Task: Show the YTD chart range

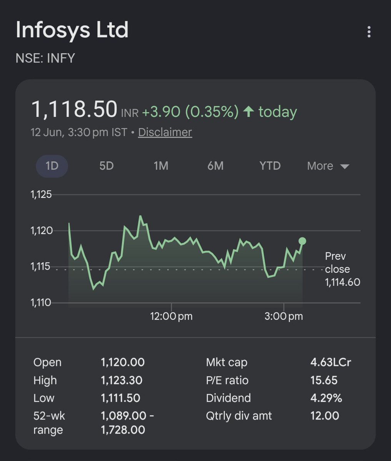Action: tap(270, 166)
